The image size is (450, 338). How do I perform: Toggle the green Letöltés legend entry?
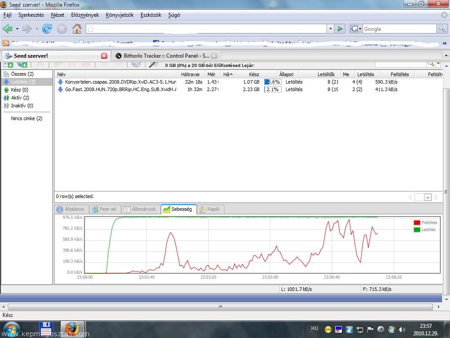click(x=417, y=230)
